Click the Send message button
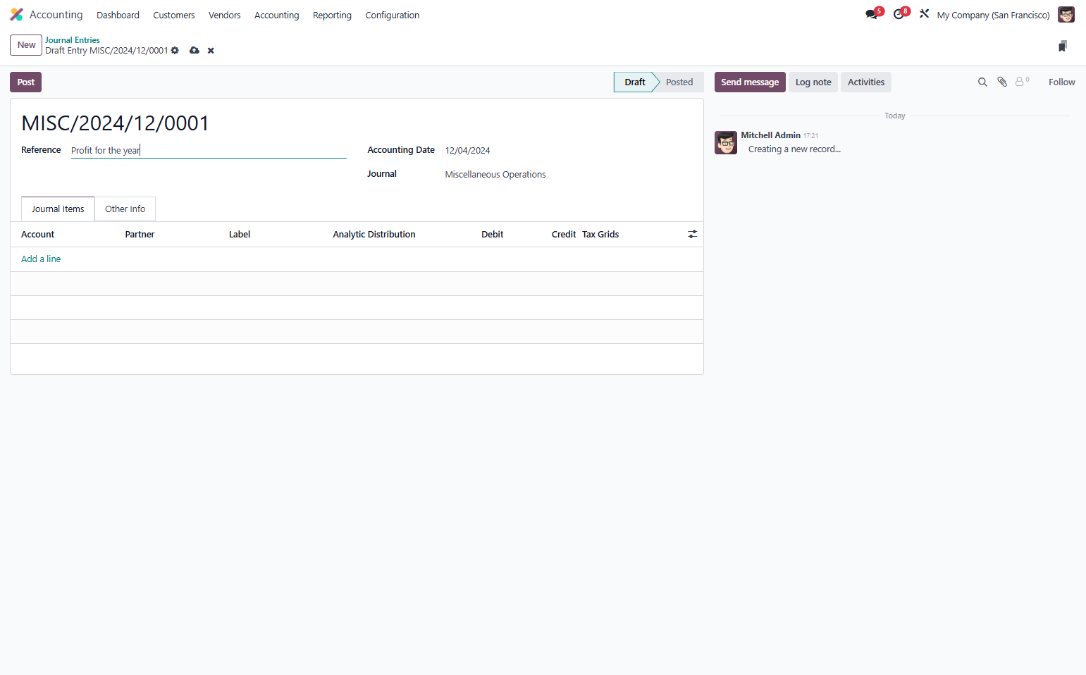The width and height of the screenshot is (1086, 675). click(750, 82)
